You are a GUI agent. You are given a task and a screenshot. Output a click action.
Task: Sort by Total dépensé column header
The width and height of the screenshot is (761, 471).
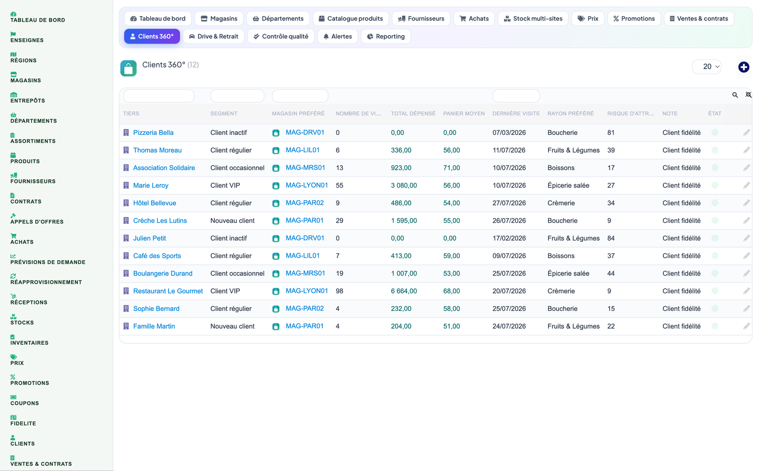[413, 114]
